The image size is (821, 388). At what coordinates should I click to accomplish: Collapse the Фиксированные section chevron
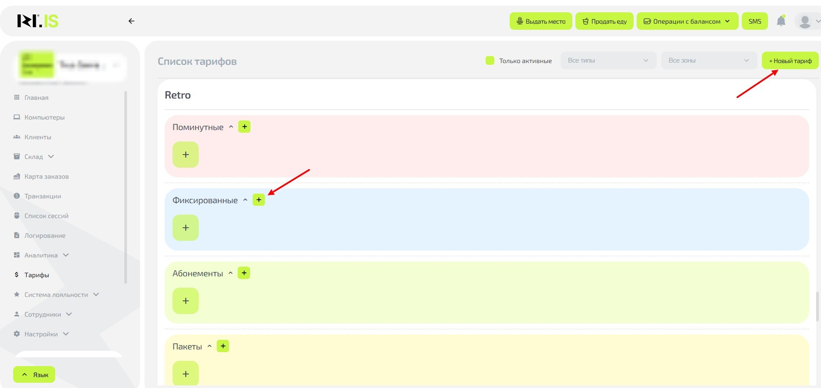[245, 200]
